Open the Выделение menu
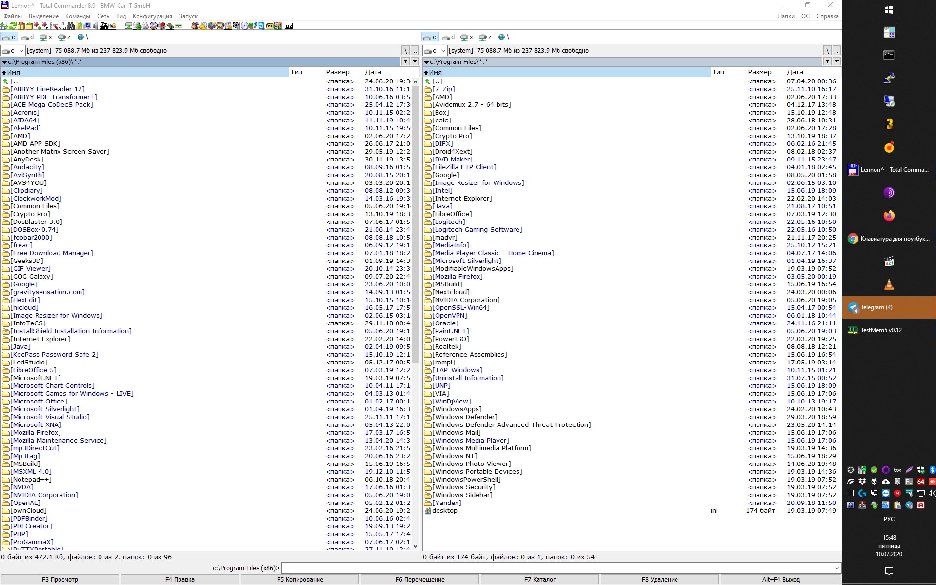Screen dimensions: 936x585 point(44,16)
